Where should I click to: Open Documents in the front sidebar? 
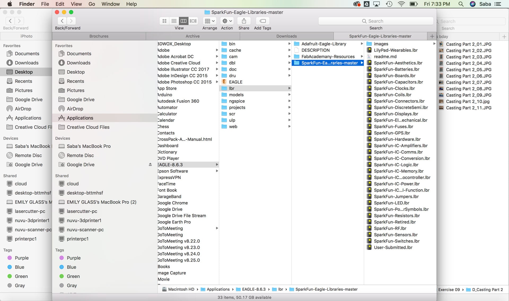[79, 54]
